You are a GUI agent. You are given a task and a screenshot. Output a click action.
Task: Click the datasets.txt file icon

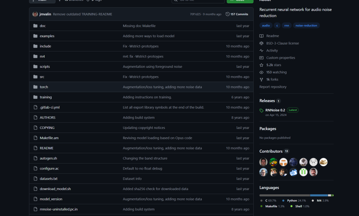point(35,178)
